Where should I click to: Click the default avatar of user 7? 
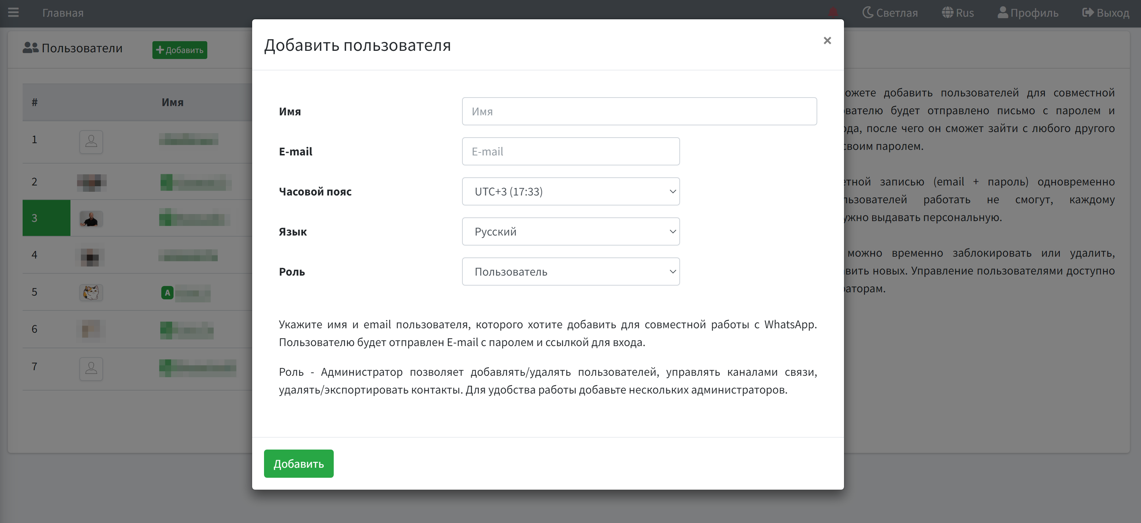(91, 368)
